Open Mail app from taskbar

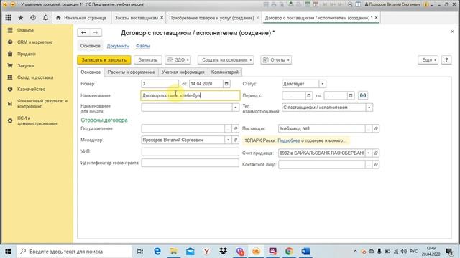pyautogui.click(x=190, y=252)
